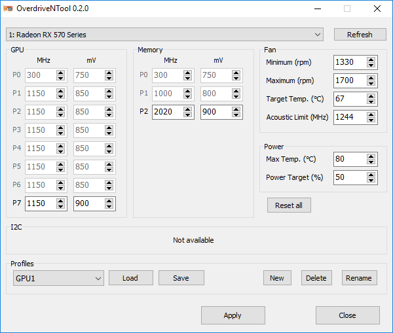Click the Close button at bottom

click(348, 315)
